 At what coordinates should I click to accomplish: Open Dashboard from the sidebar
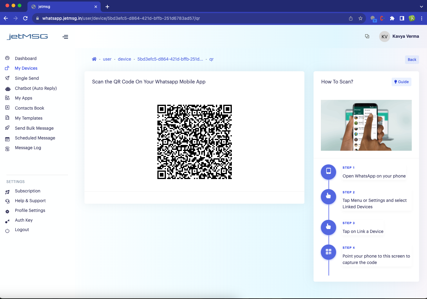click(x=26, y=58)
